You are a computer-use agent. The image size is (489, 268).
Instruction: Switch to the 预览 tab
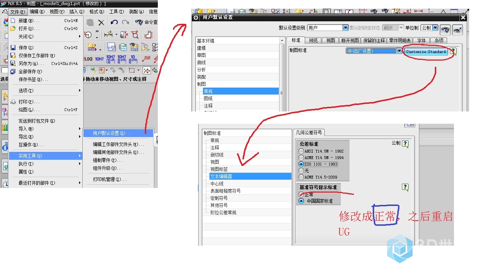(x=313, y=40)
